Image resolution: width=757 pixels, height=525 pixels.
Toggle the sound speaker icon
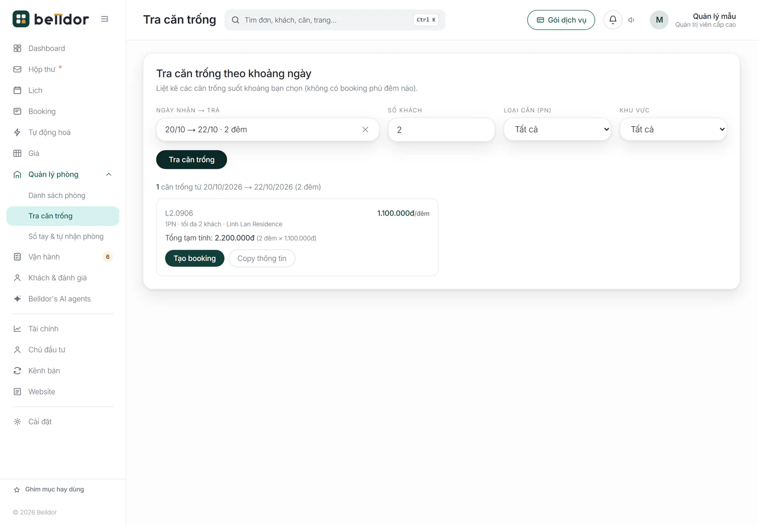point(631,20)
